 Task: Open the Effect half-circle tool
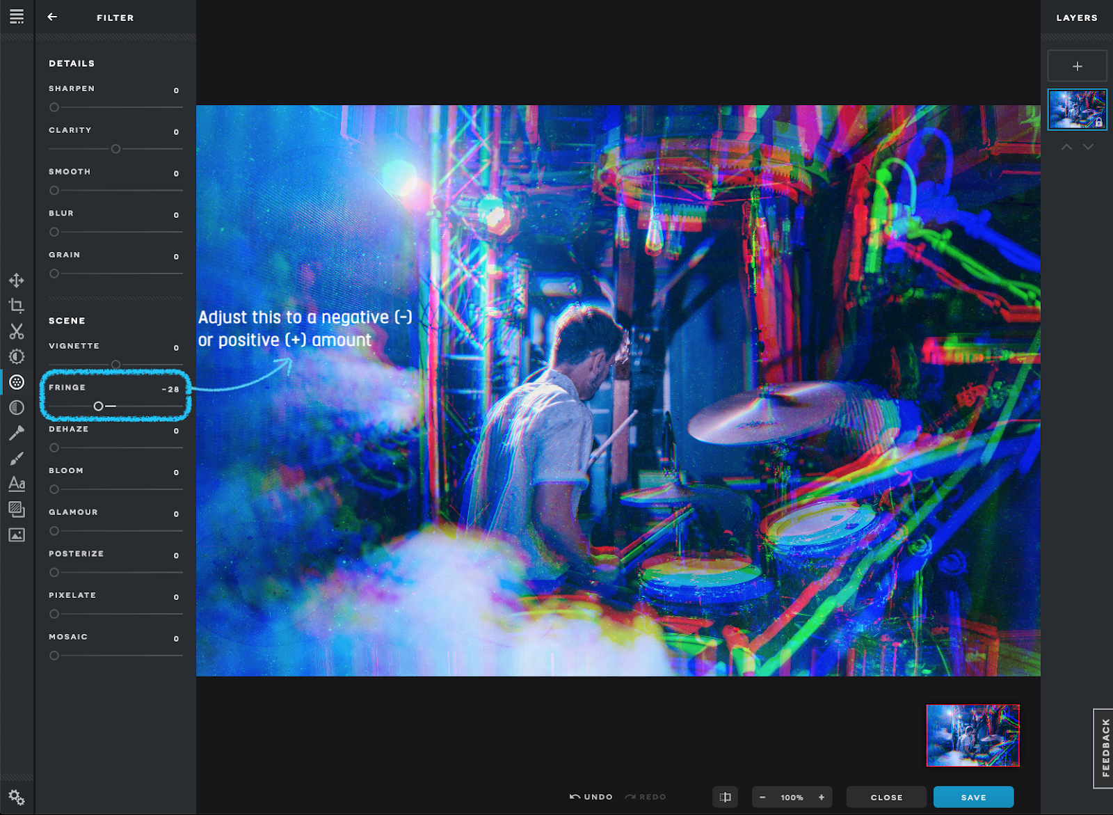coord(17,407)
